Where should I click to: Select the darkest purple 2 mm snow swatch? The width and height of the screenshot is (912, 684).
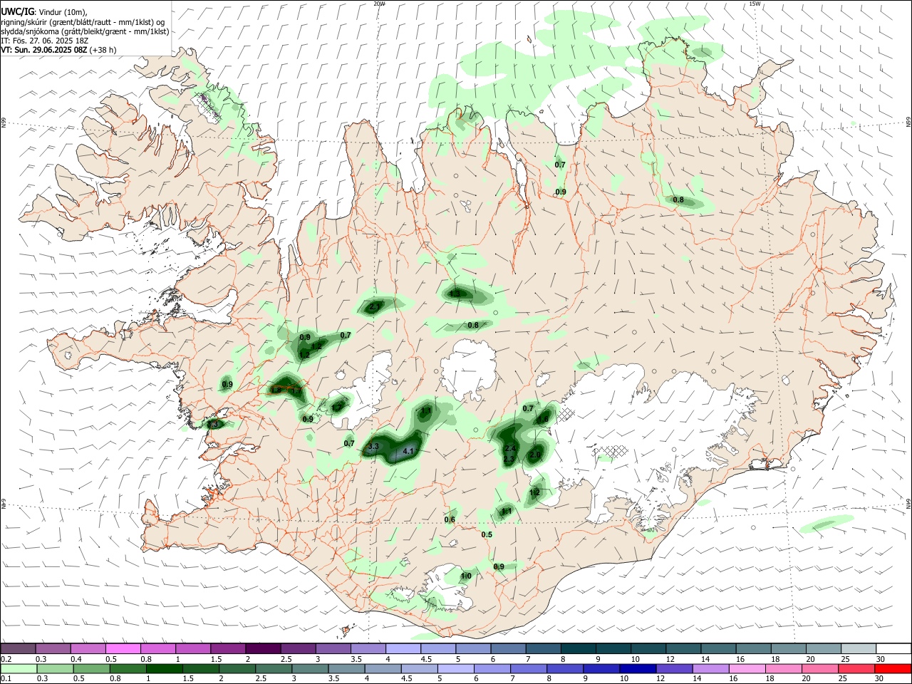262,648
